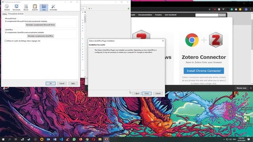Viewport: 253px width, 142px height.
Task: Click the red Zotero Z logo image
Action: (216, 40)
